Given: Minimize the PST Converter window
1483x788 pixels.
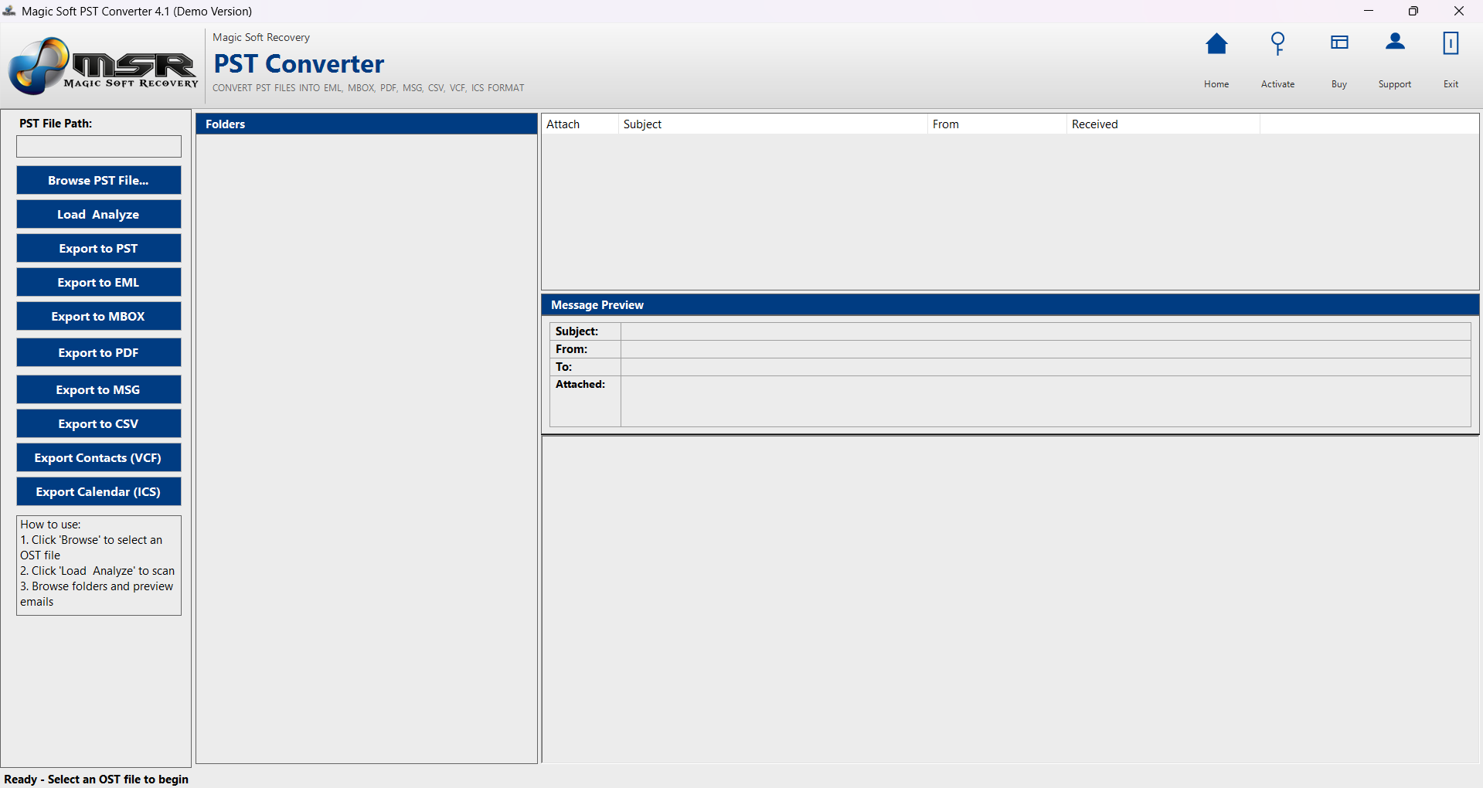Looking at the screenshot, I should pos(1369,11).
